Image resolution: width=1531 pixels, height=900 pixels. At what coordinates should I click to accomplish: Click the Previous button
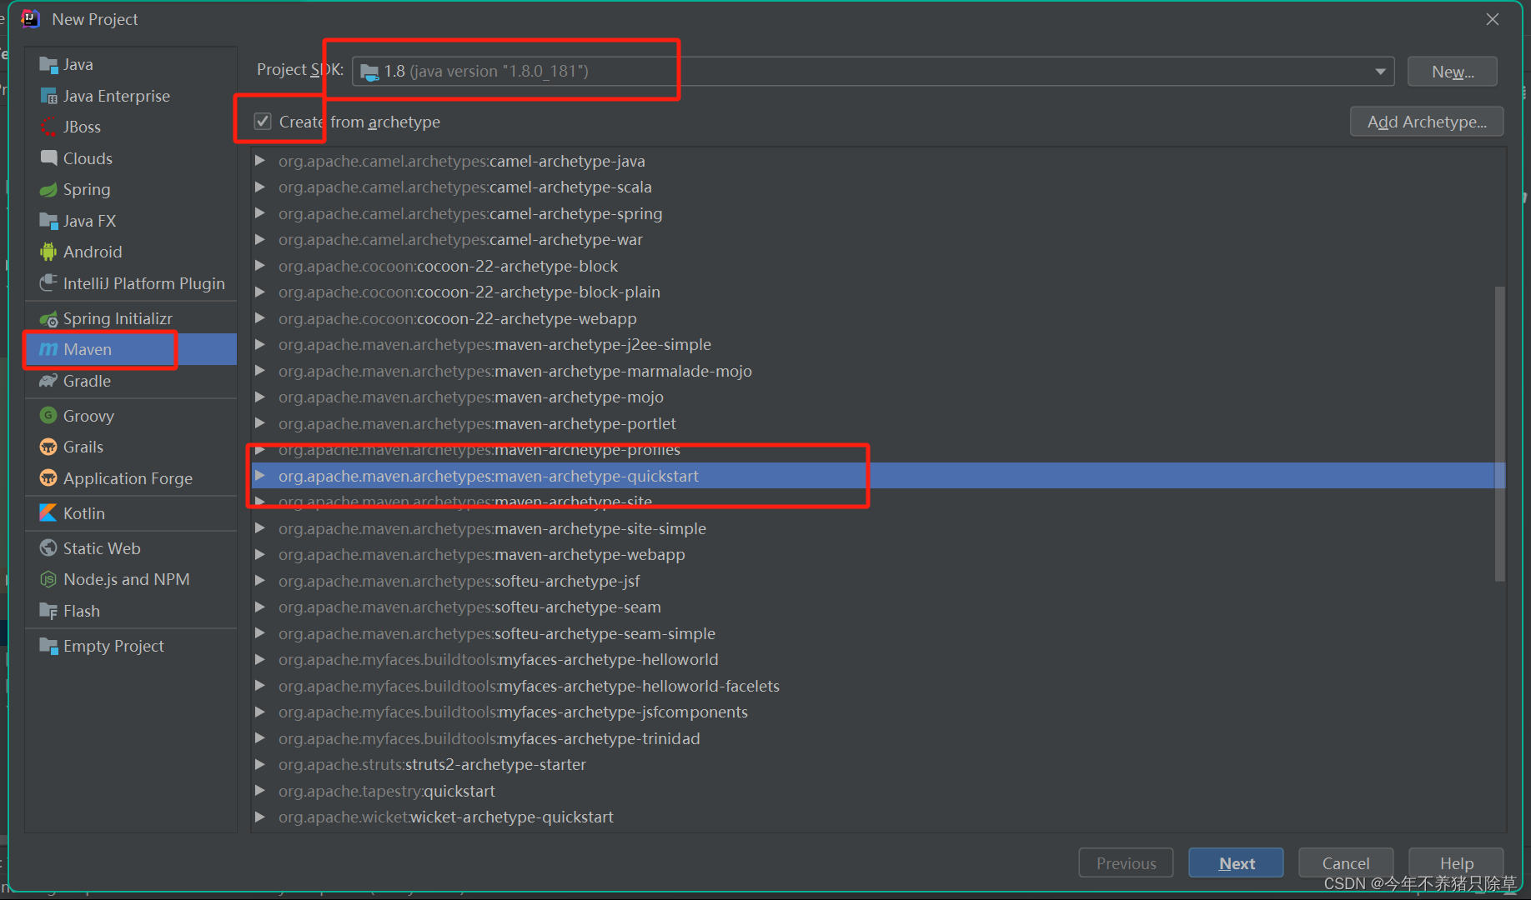[1126, 863]
